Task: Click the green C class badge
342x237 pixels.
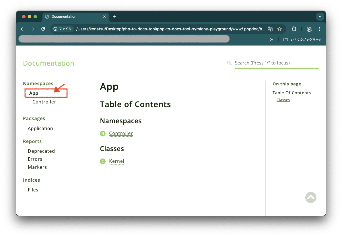Action: [x=103, y=161]
